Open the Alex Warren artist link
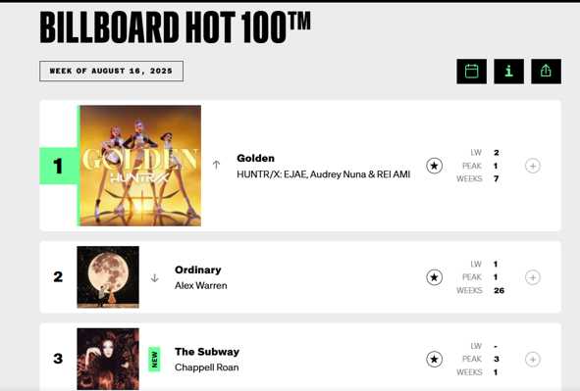580x391 pixels. pos(201,285)
